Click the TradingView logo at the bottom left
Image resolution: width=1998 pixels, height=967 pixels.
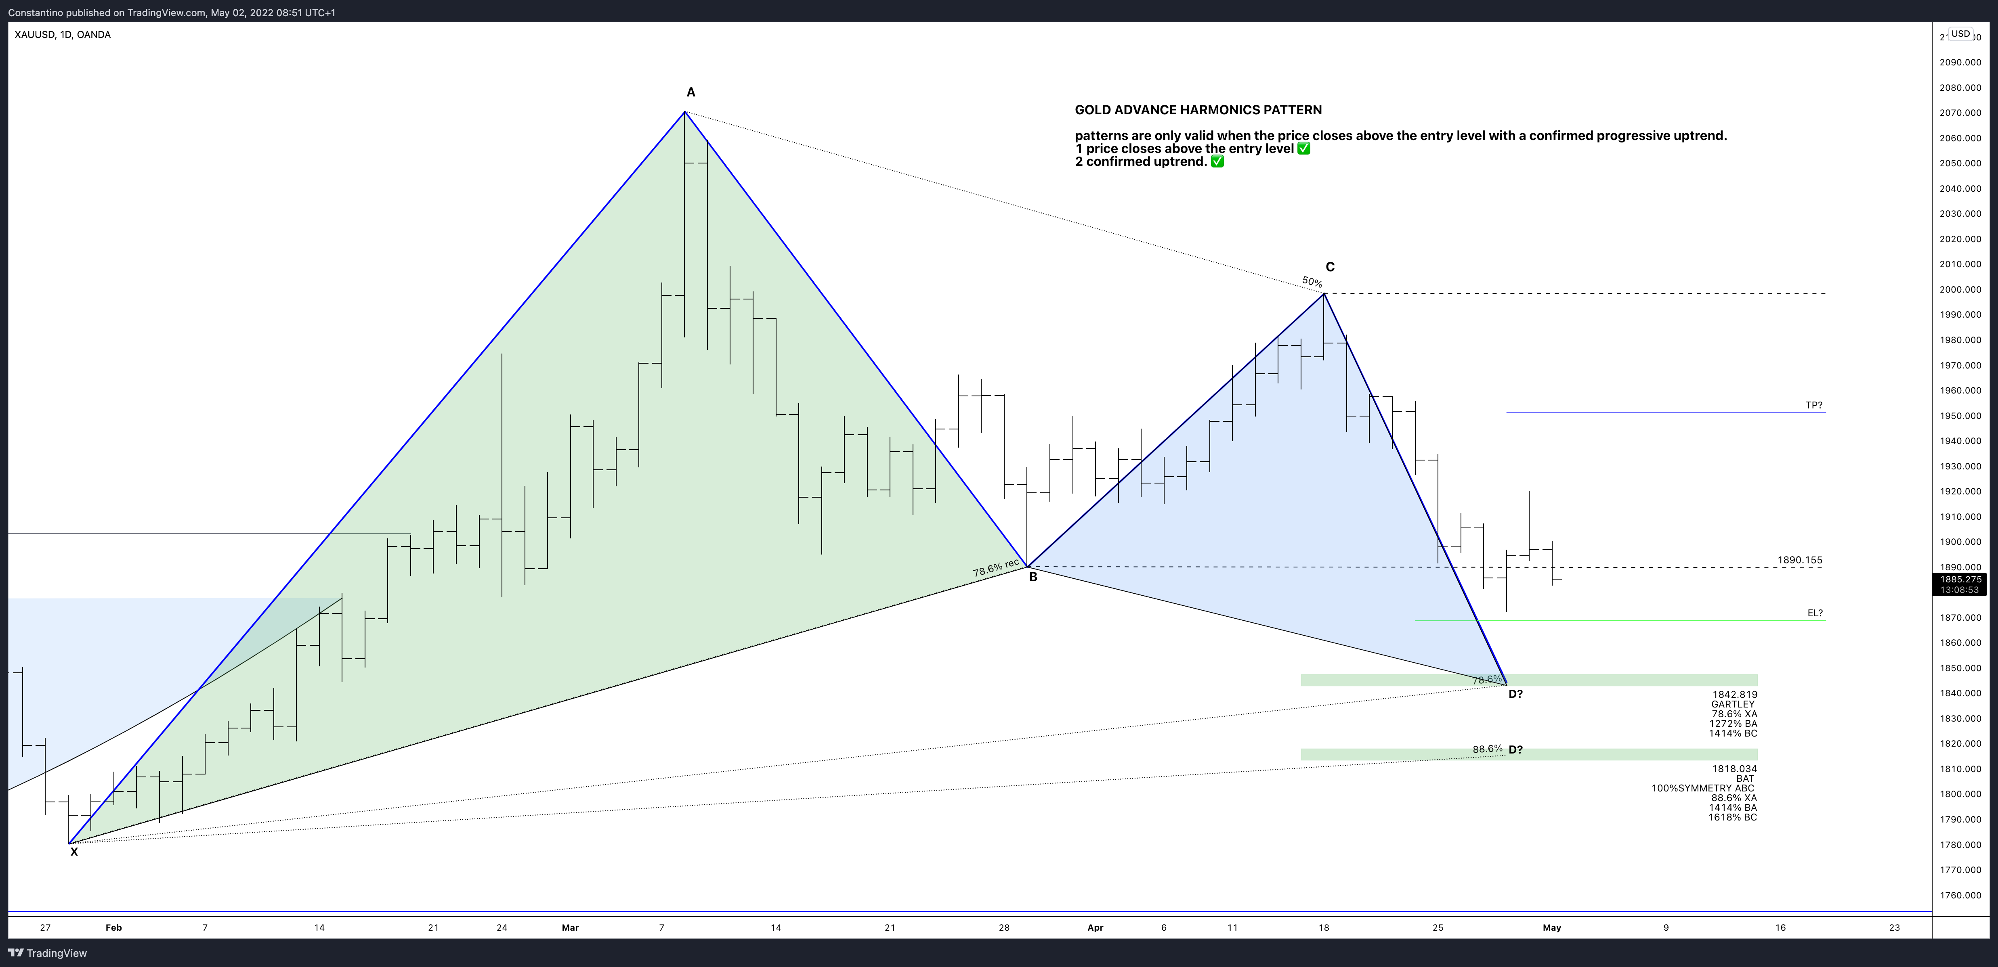[47, 953]
